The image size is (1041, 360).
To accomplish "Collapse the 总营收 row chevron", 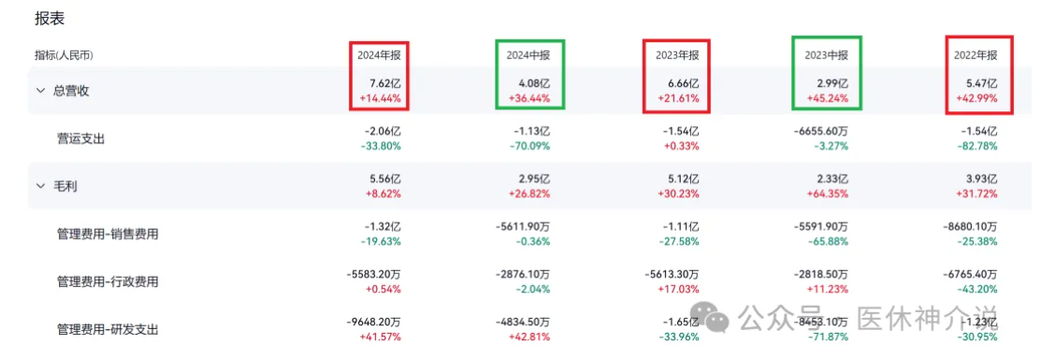I will coord(40,91).
